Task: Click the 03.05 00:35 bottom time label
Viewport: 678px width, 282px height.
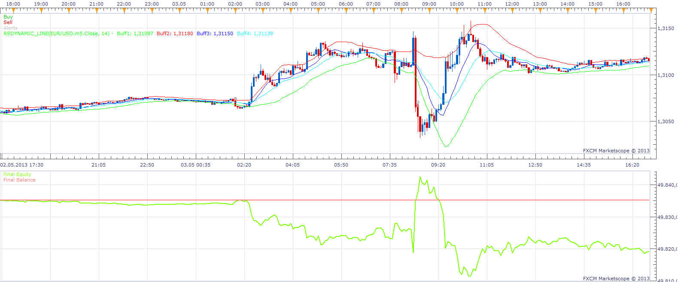Action: click(x=195, y=165)
